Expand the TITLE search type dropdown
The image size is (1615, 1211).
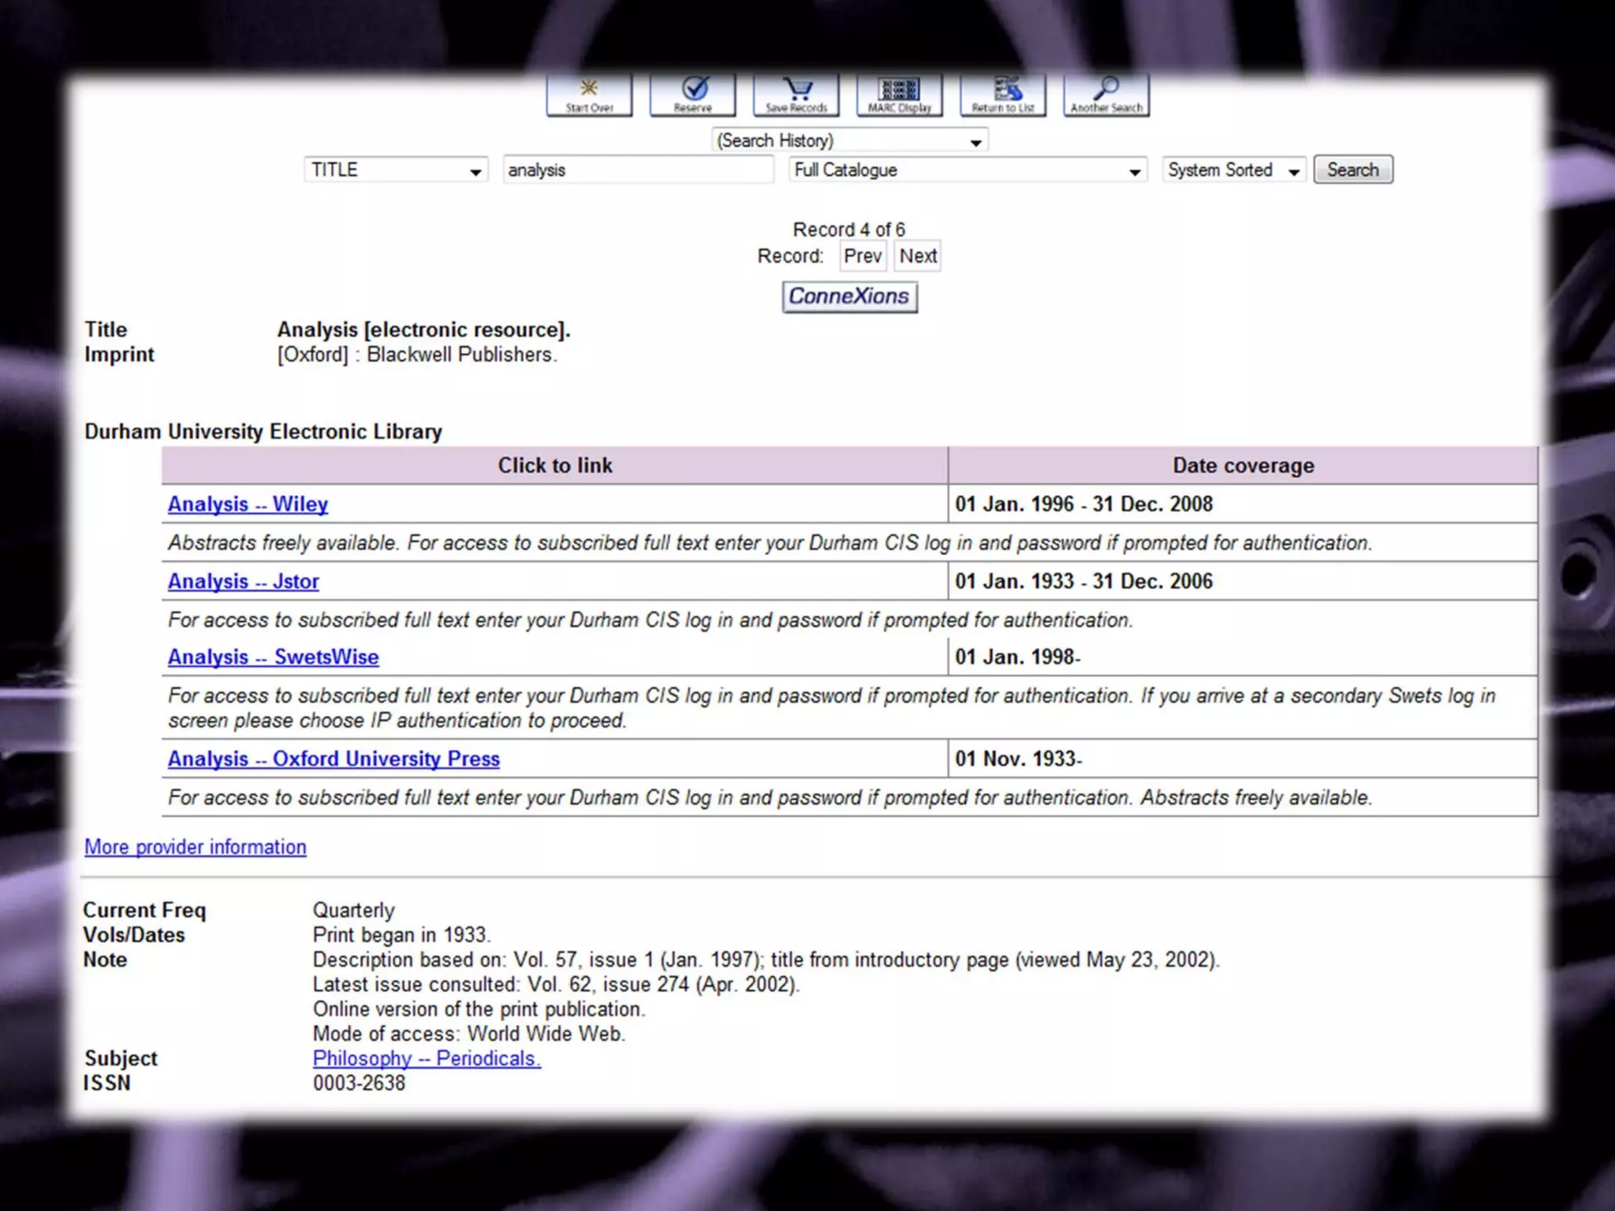396,170
